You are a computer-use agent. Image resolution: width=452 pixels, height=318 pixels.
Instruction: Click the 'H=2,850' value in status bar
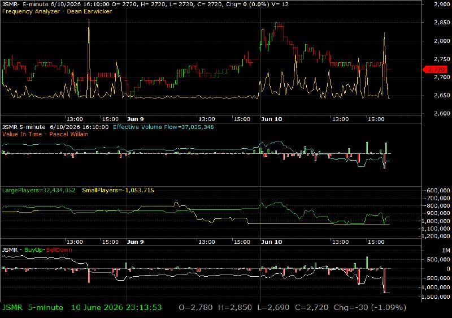pos(234,308)
